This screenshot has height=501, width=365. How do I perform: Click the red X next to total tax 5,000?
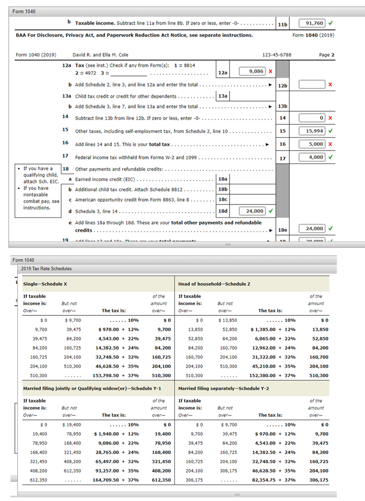pos(330,144)
